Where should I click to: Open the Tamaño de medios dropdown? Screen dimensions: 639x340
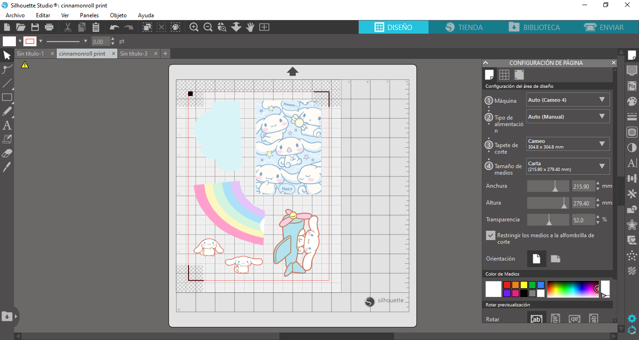pos(568,166)
